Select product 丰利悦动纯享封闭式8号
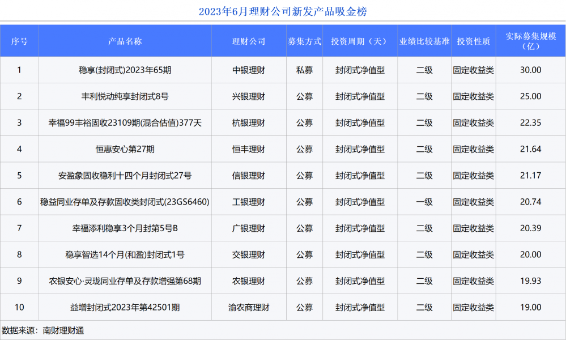This screenshot has height=340, width=566. [125, 96]
